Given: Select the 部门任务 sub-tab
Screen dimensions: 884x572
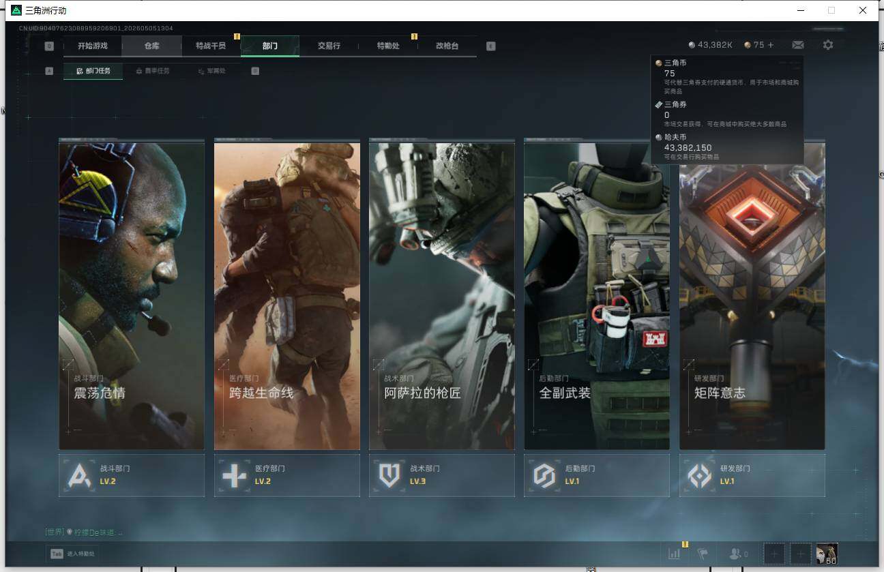Looking at the screenshot, I should click(93, 71).
